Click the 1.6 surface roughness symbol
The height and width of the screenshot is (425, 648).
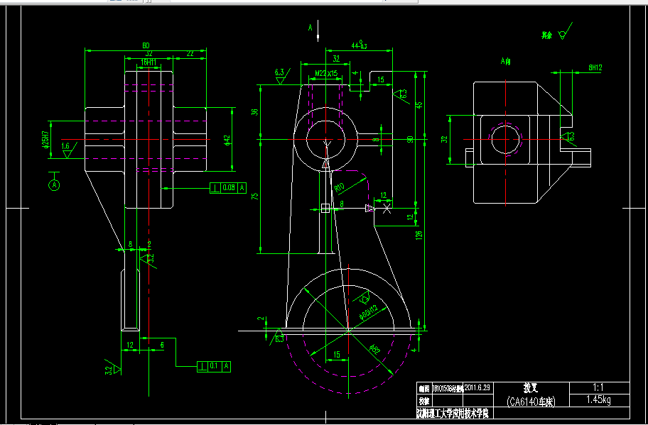pos(69,150)
